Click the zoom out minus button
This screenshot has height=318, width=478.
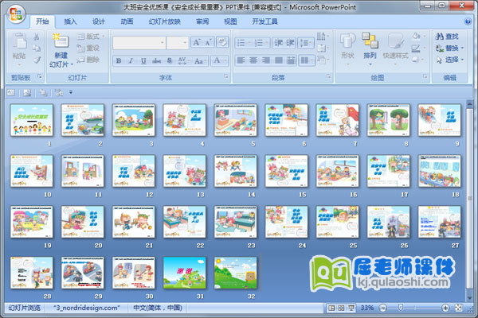[383, 308]
